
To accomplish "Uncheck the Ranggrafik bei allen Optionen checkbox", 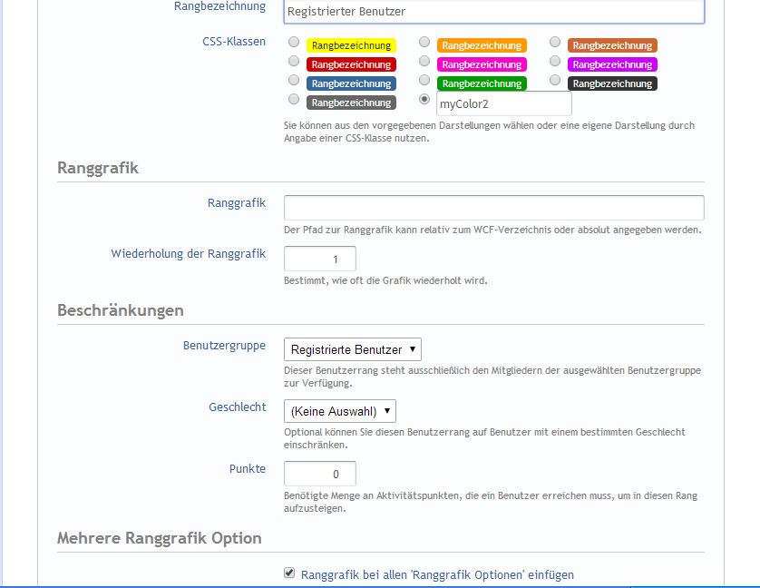I will pos(289,573).
